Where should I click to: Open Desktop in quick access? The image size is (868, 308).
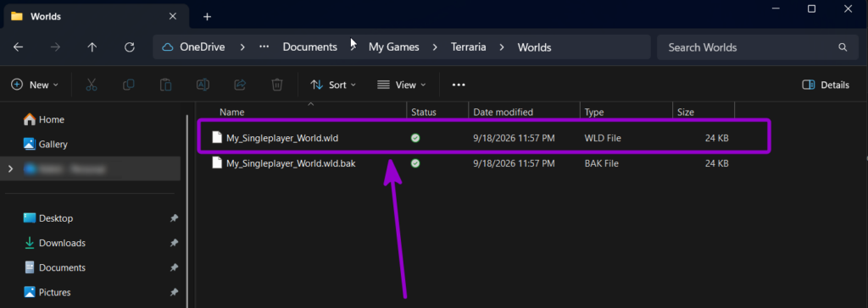[x=48, y=218]
